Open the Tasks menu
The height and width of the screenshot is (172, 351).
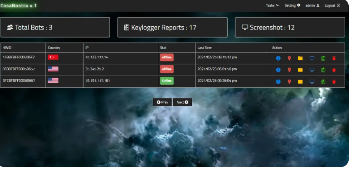(x=273, y=5)
